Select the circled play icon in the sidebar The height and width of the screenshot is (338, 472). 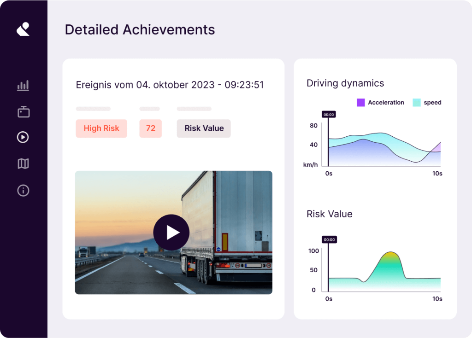(23, 137)
